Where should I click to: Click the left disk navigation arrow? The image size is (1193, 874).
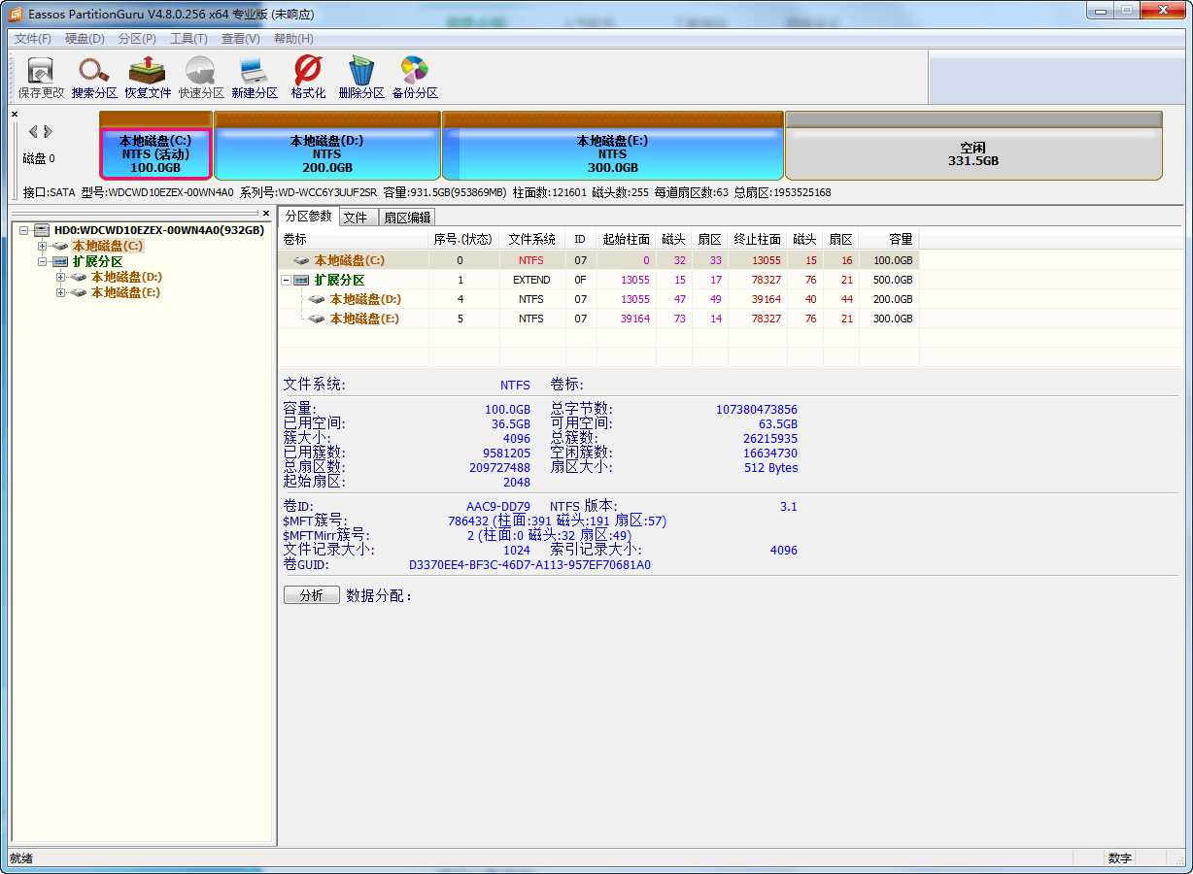[32, 131]
